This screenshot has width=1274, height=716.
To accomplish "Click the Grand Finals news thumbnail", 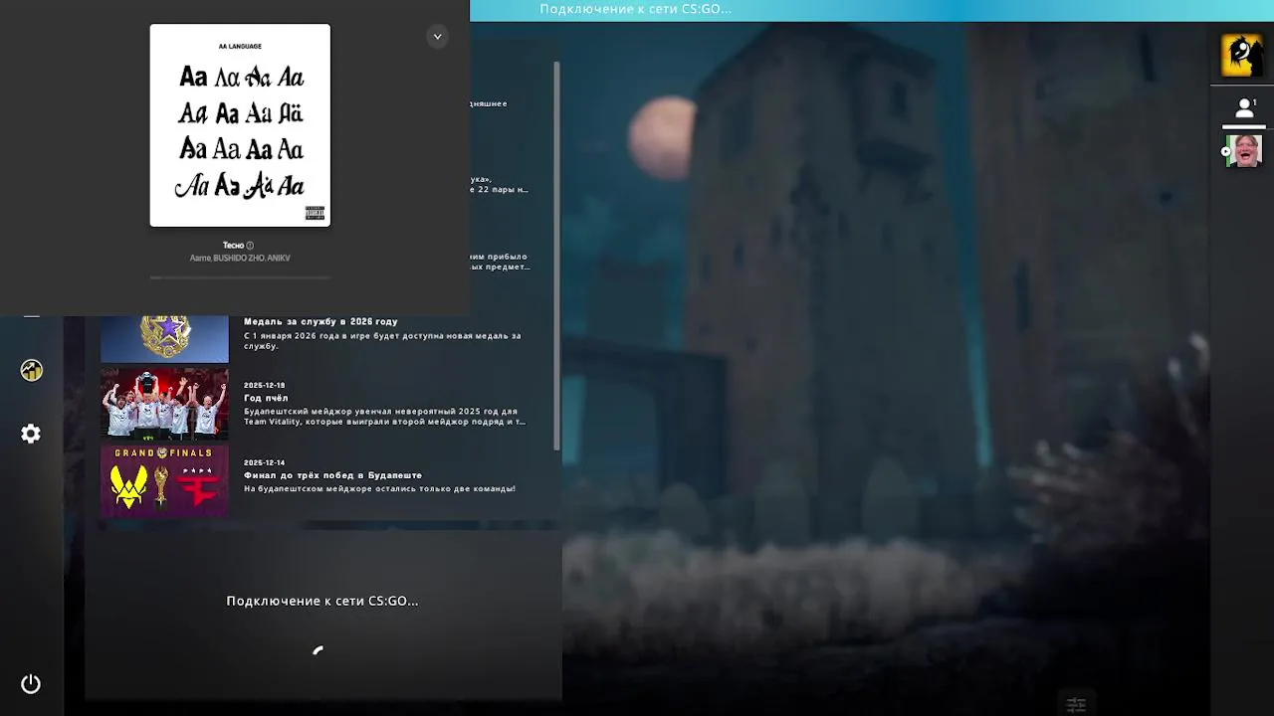I will tap(164, 480).
